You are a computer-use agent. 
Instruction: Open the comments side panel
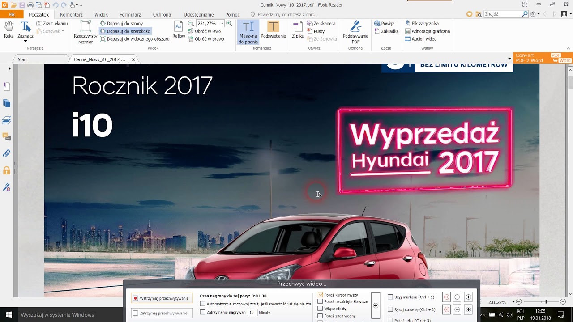coord(7,137)
